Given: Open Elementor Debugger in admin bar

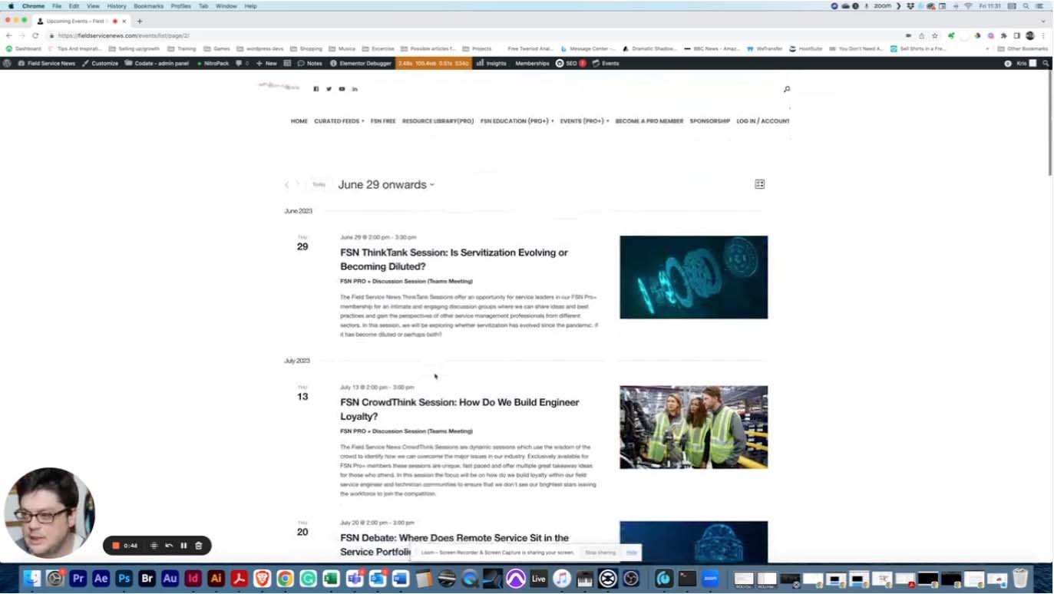Looking at the screenshot, I should [361, 64].
